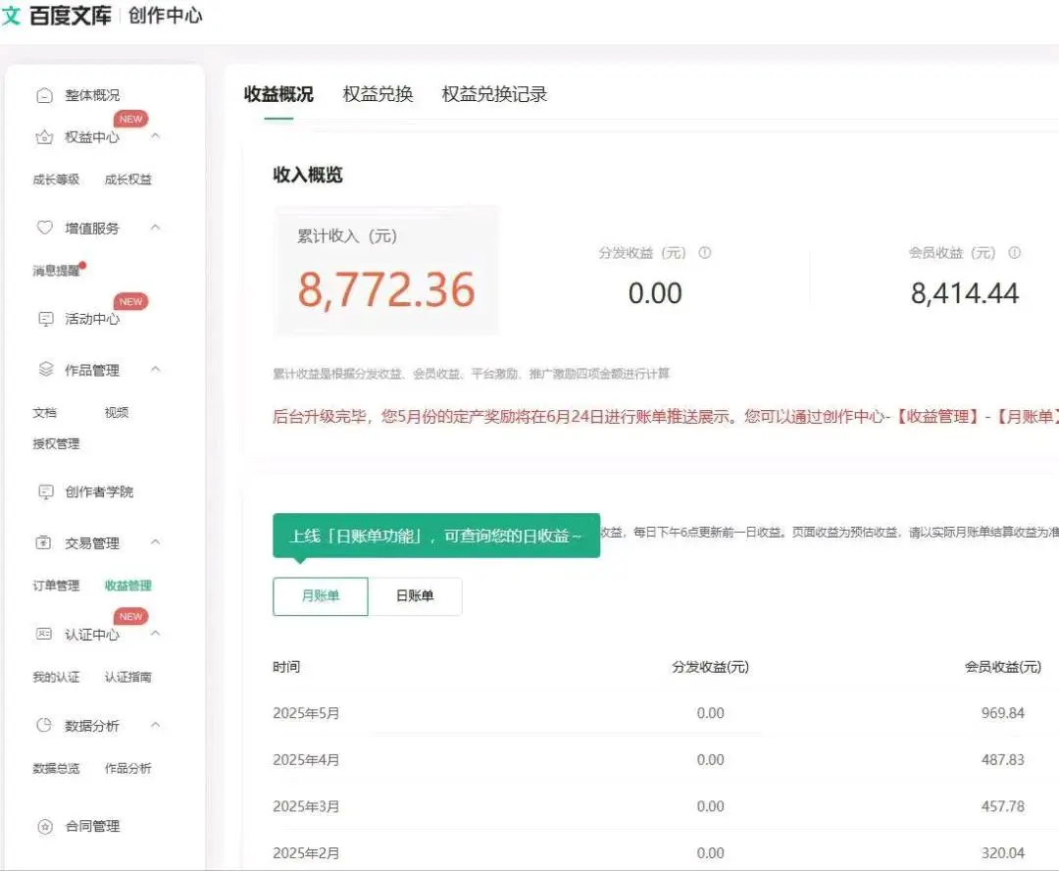Open 消息提醒 link

(x=56, y=271)
